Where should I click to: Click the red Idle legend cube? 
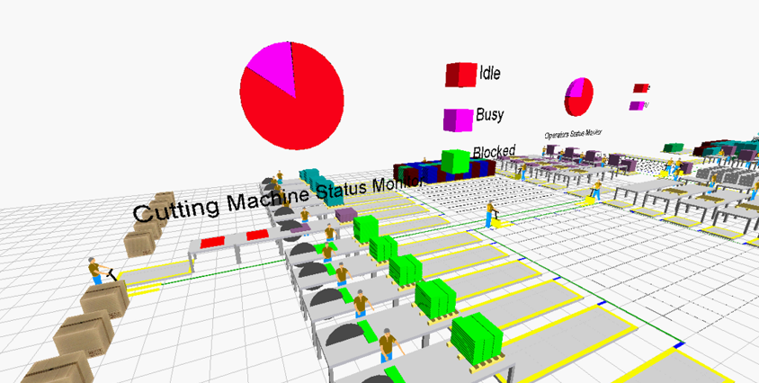[459, 76]
